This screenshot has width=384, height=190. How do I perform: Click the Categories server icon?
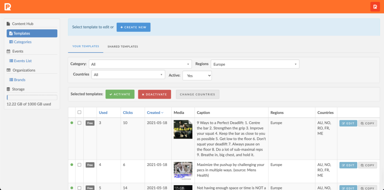11,42
